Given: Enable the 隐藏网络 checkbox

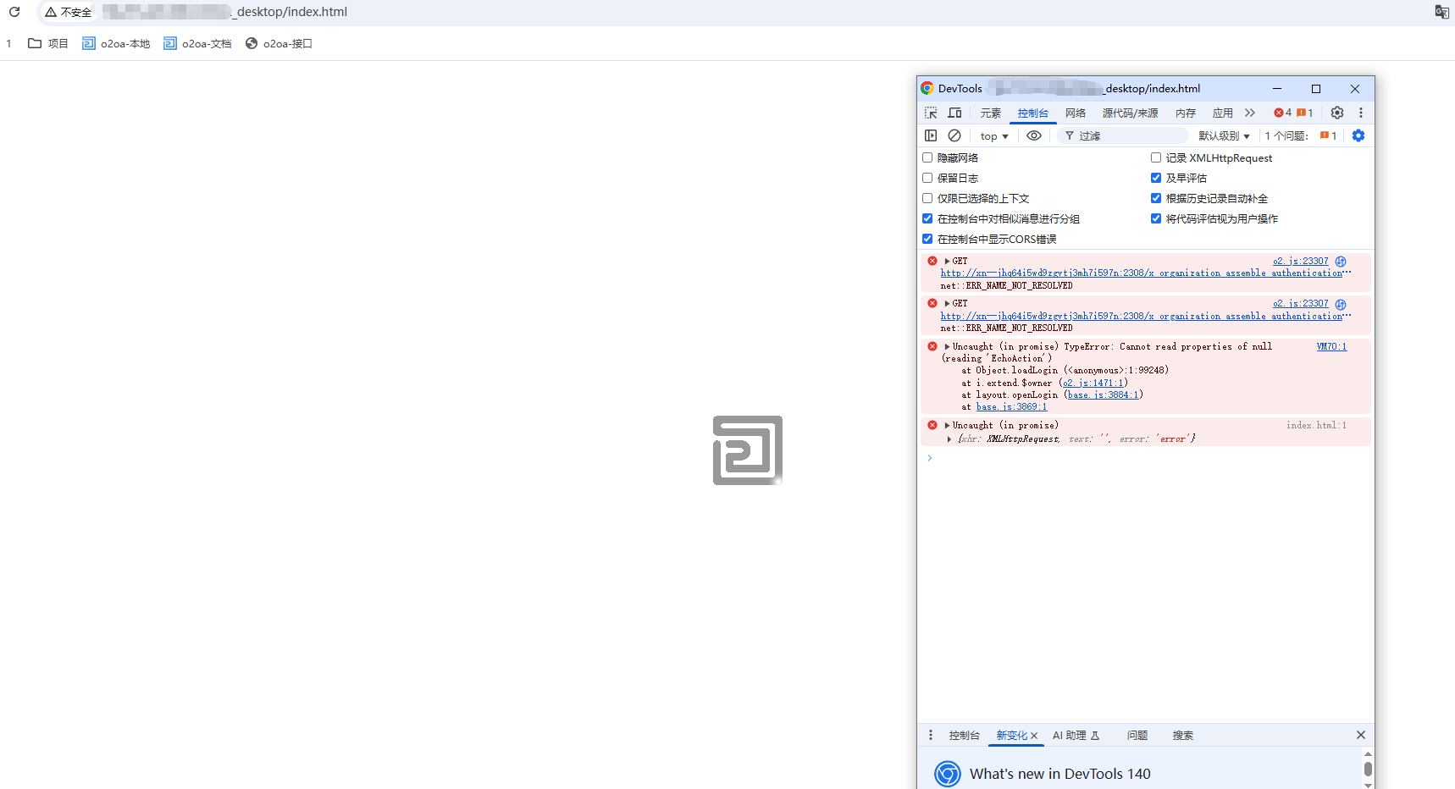Looking at the screenshot, I should click(x=927, y=157).
